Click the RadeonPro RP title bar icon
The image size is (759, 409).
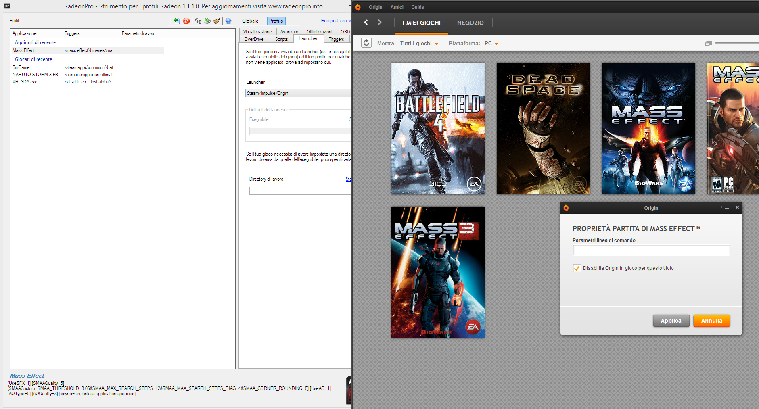[7, 6]
